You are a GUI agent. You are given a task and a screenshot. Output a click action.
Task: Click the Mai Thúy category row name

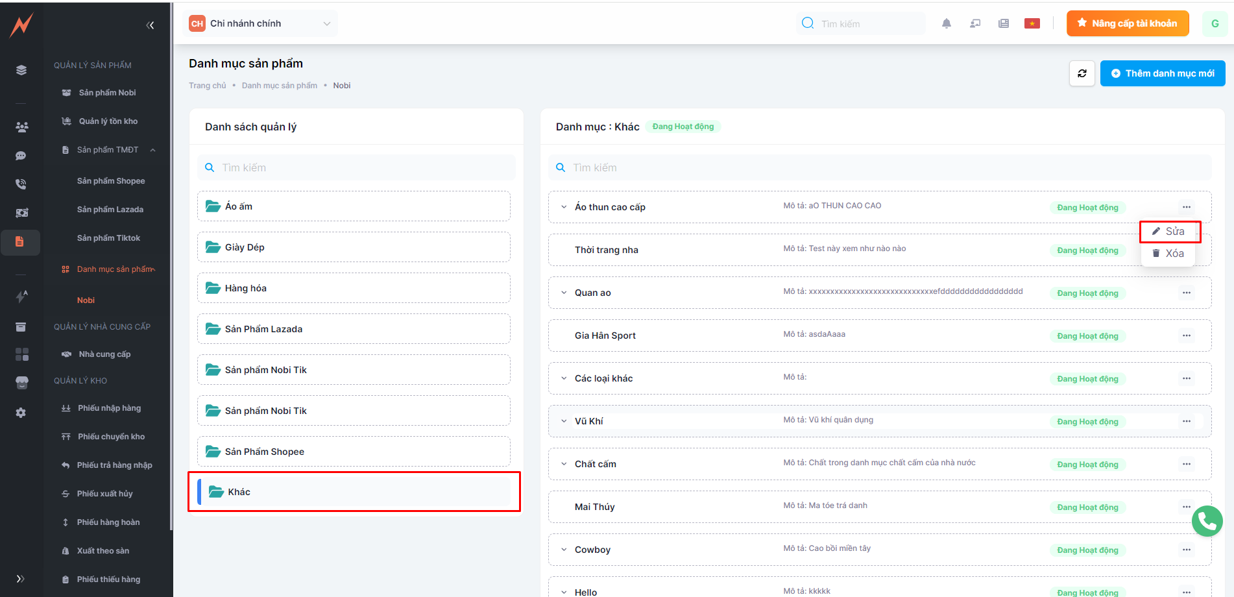[594, 507]
